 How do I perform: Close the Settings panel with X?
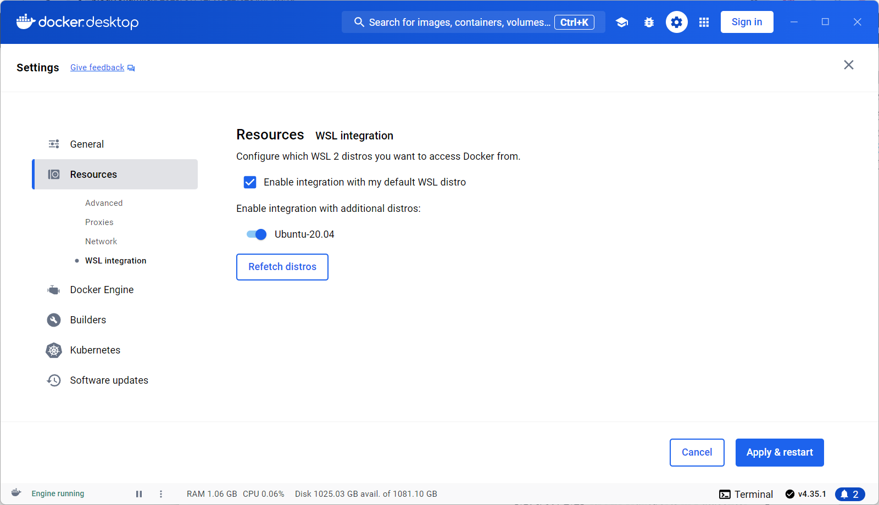click(x=849, y=65)
